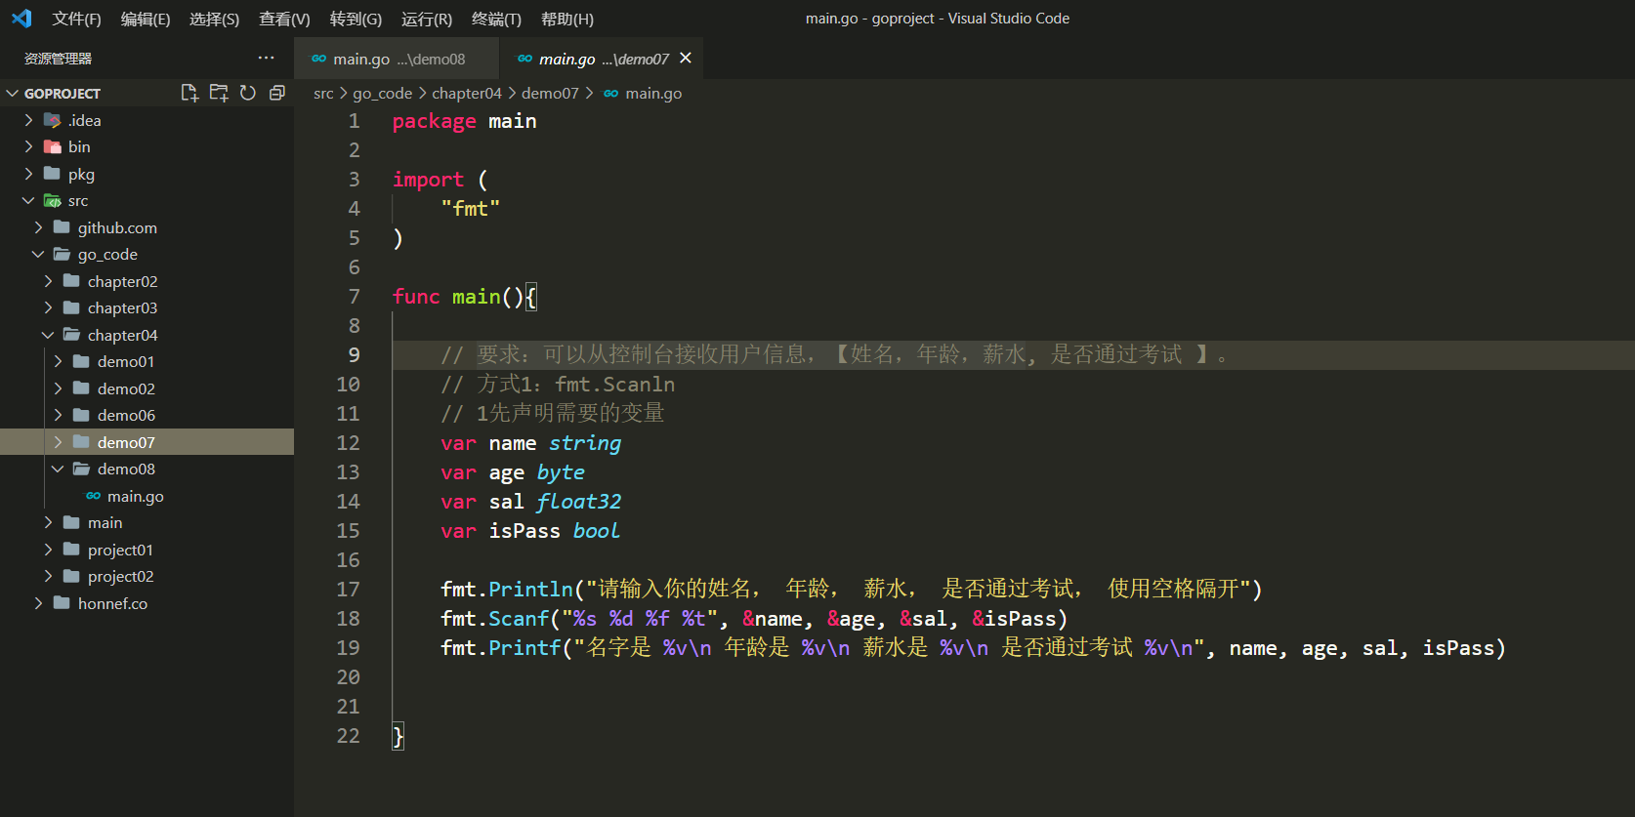Expand the pkg folder chevron
This screenshot has height=817, width=1635.
tap(28, 174)
